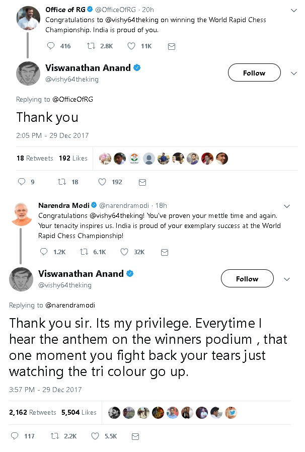Share Anand's 'Thank you' tweet by message
This screenshot has width=305, height=452.
pyautogui.click(x=142, y=182)
